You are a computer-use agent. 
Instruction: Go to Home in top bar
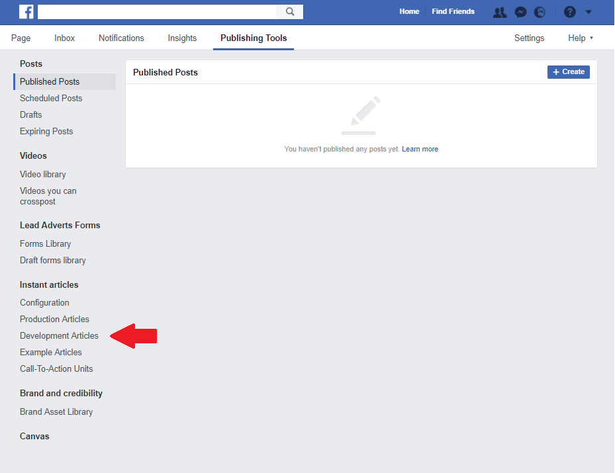[409, 12]
